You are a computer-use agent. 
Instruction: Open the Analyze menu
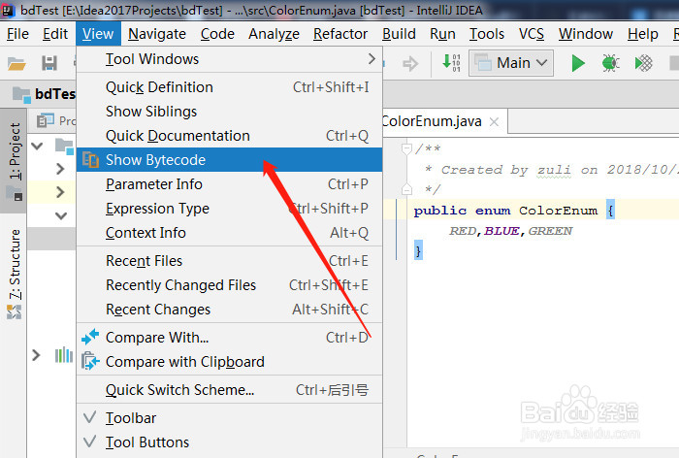[274, 34]
